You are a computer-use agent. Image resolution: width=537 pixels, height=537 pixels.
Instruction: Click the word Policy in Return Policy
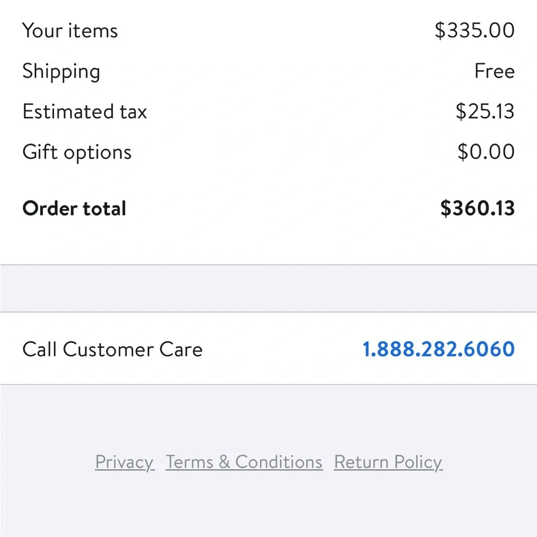(x=418, y=463)
